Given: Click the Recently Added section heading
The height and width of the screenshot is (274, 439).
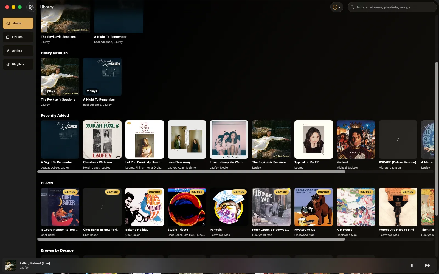Looking at the screenshot, I should [x=55, y=115].
